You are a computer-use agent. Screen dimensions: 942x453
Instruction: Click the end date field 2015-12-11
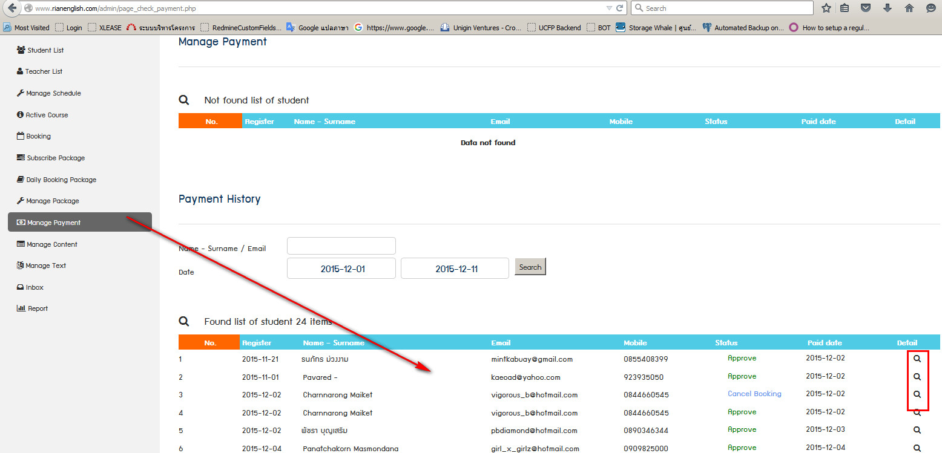(x=455, y=269)
